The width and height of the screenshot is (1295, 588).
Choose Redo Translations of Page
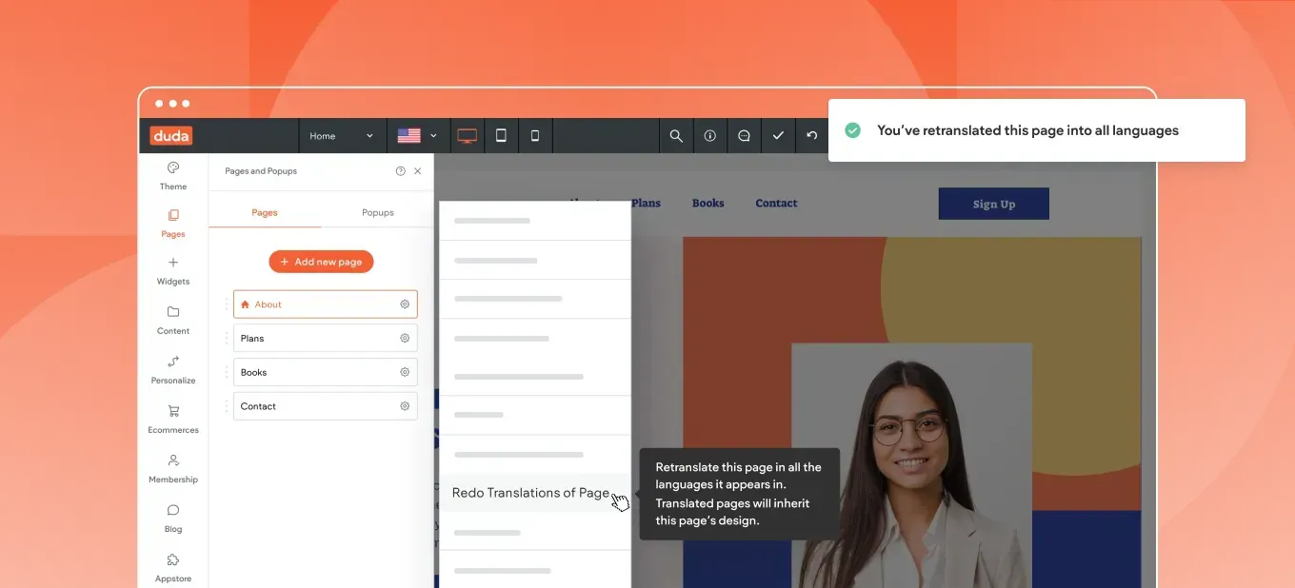click(x=535, y=493)
